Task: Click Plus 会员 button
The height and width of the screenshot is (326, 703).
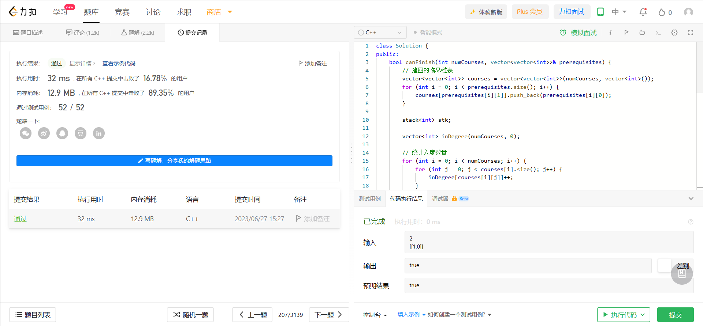Action: click(x=530, y=12)
